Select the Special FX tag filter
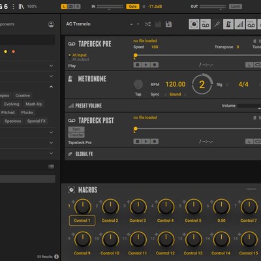The height and width of the screenshot is (261, 261). tap(37, 121)
